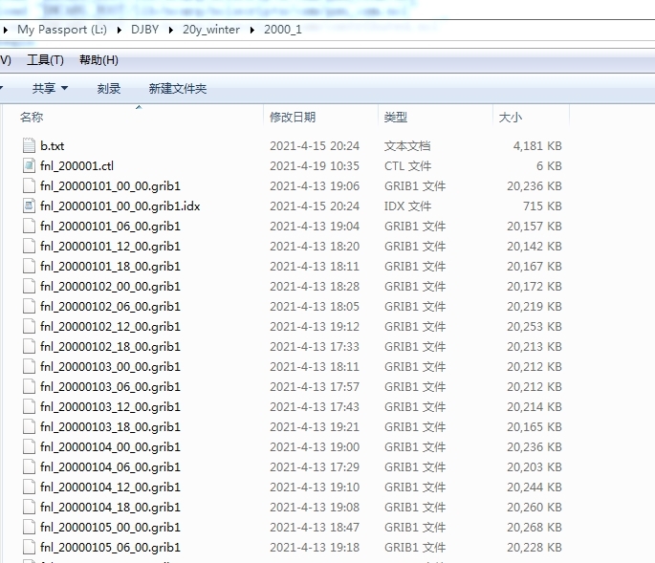Sort by 修改日期 column header

(293, 117)
